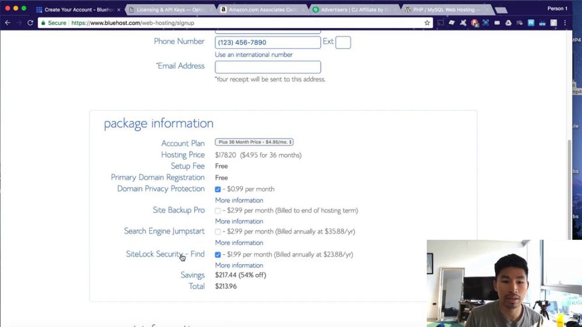Viewport: 582px width, 327px height.
Task: Click the presenter webcam video overlay
Action: pyautogui.click(x=504, y=283)
